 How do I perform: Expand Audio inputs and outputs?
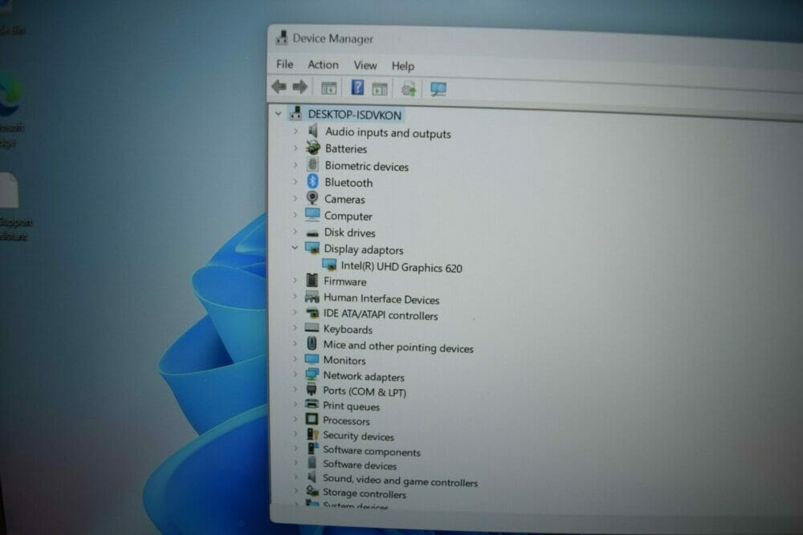tap(296, 132)
